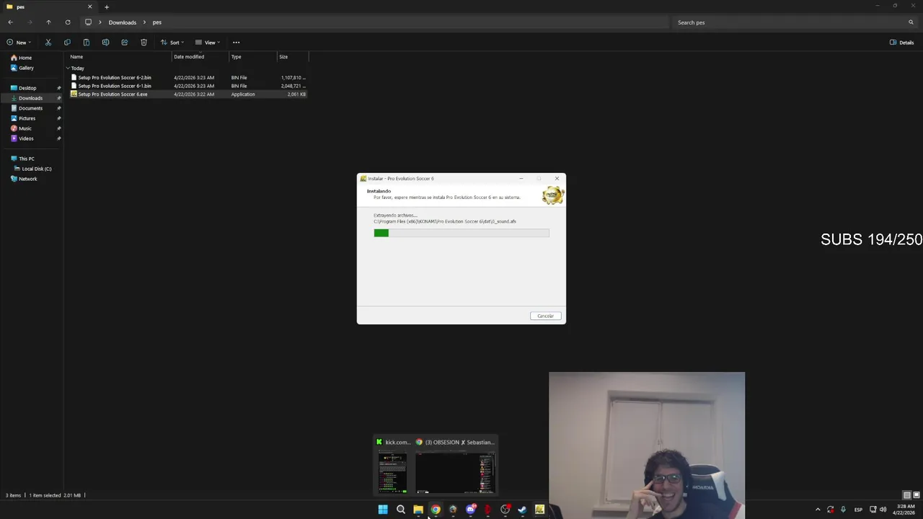
Task: Toggle the Details pane button
Action: pyautogui.click(x=902, y=43)
